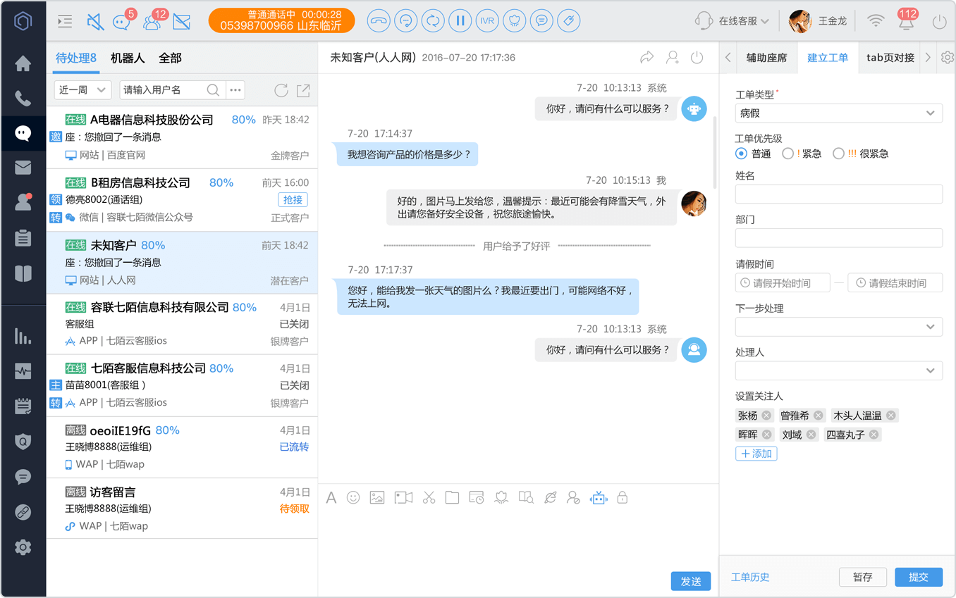This screenshot has height=598, width=956.
Task: Open robot assistant icon in chat toolbar
Action: 599,498
